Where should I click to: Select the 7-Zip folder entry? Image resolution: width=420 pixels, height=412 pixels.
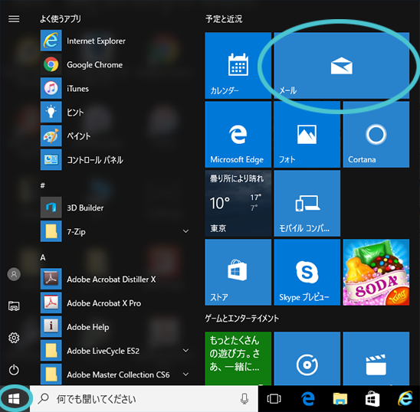coord(115,231)
